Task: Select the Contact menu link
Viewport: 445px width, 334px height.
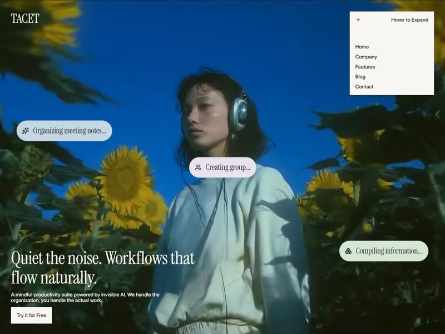Action: pyautogui.click(x=364, y=87)
